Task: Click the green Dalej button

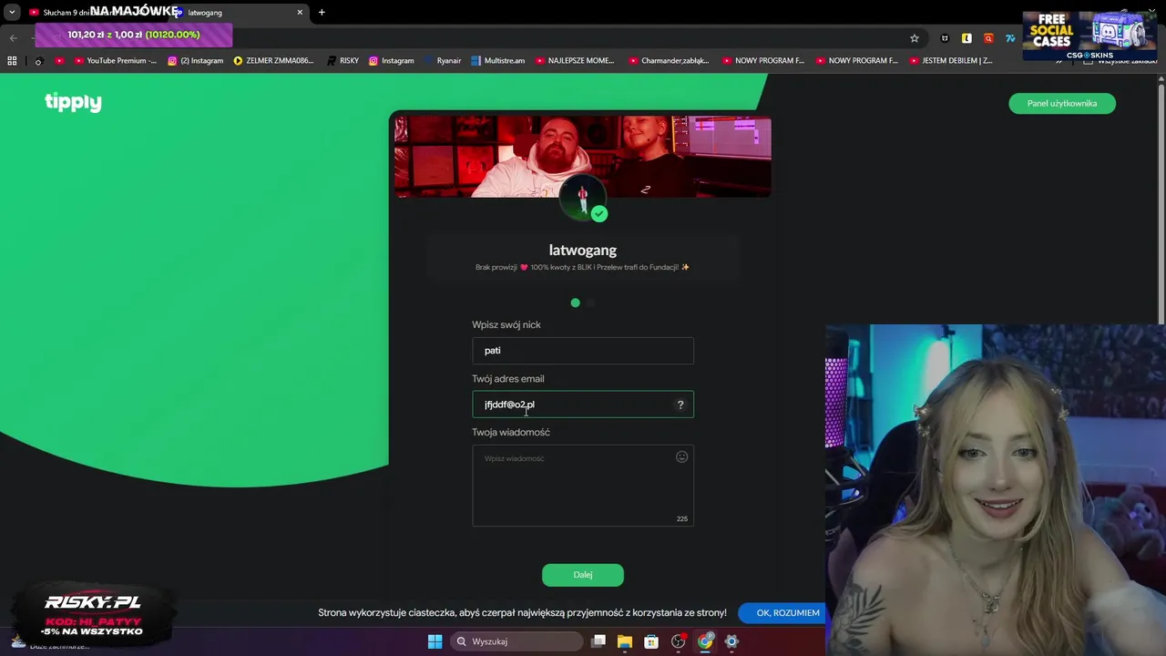Action: [583, 575]
